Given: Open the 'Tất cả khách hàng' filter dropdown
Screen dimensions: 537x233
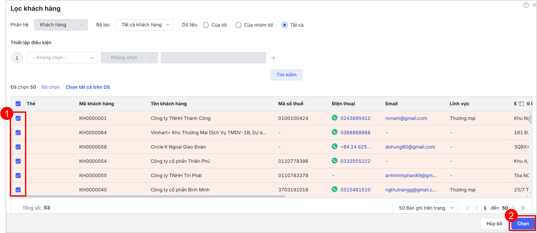Looking at the screenshot, I should (145, 25).
